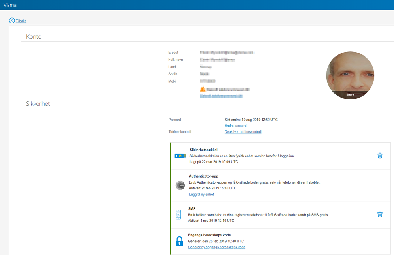Click the Authenticator-app icon
This screenshot has height=255, width=394.
click(180, 186)
